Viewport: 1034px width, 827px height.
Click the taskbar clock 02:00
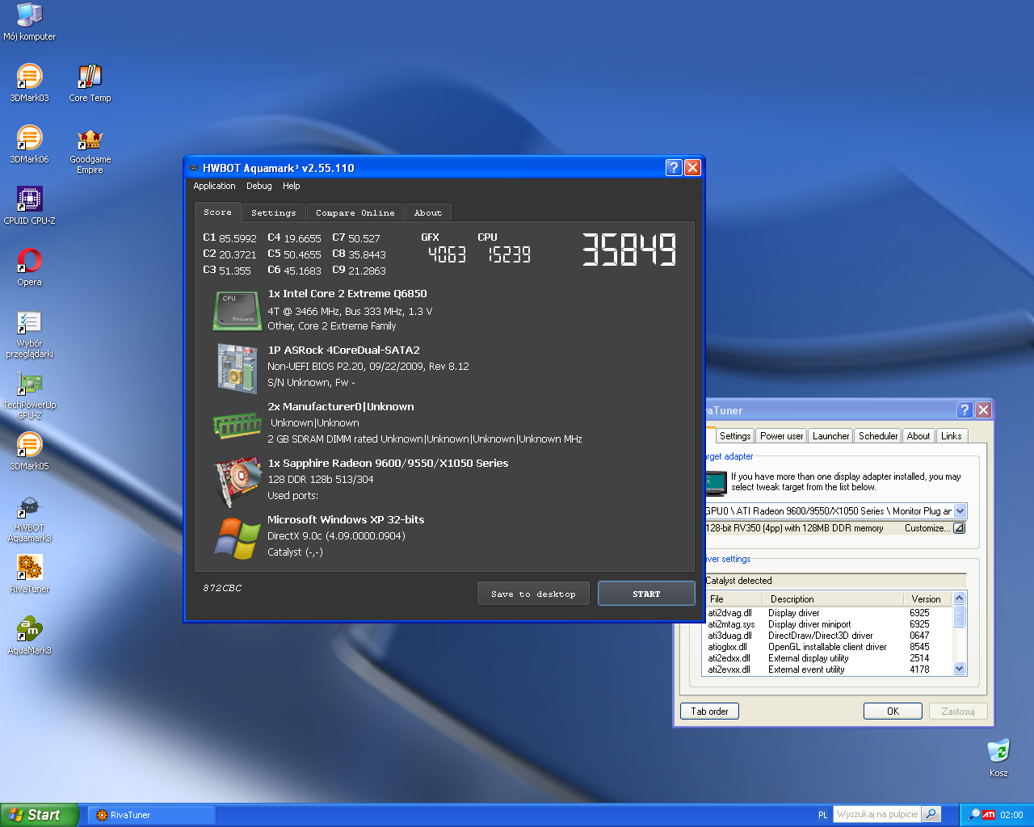click(1011, 815)
